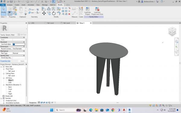Open the Select panel dropdown
This screenshot has height=113, width=181.
click(x=3, y=17)
